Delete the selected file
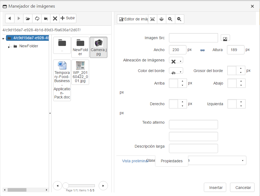Screen dimensions: 260x196 (x=55, y=18)
